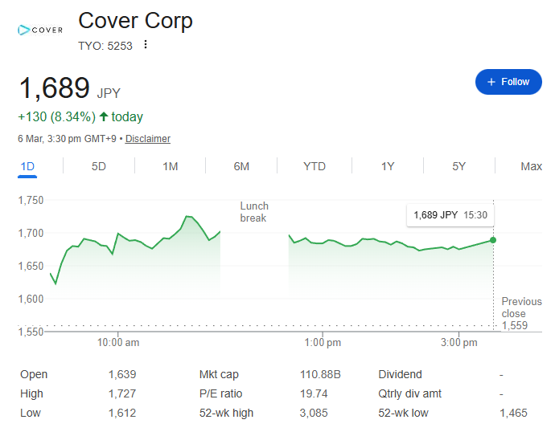Click the 52-wk high value 3,085
The height and width of the screenshot is (436, 555).
pyautogui.click(x=314, y=413)
